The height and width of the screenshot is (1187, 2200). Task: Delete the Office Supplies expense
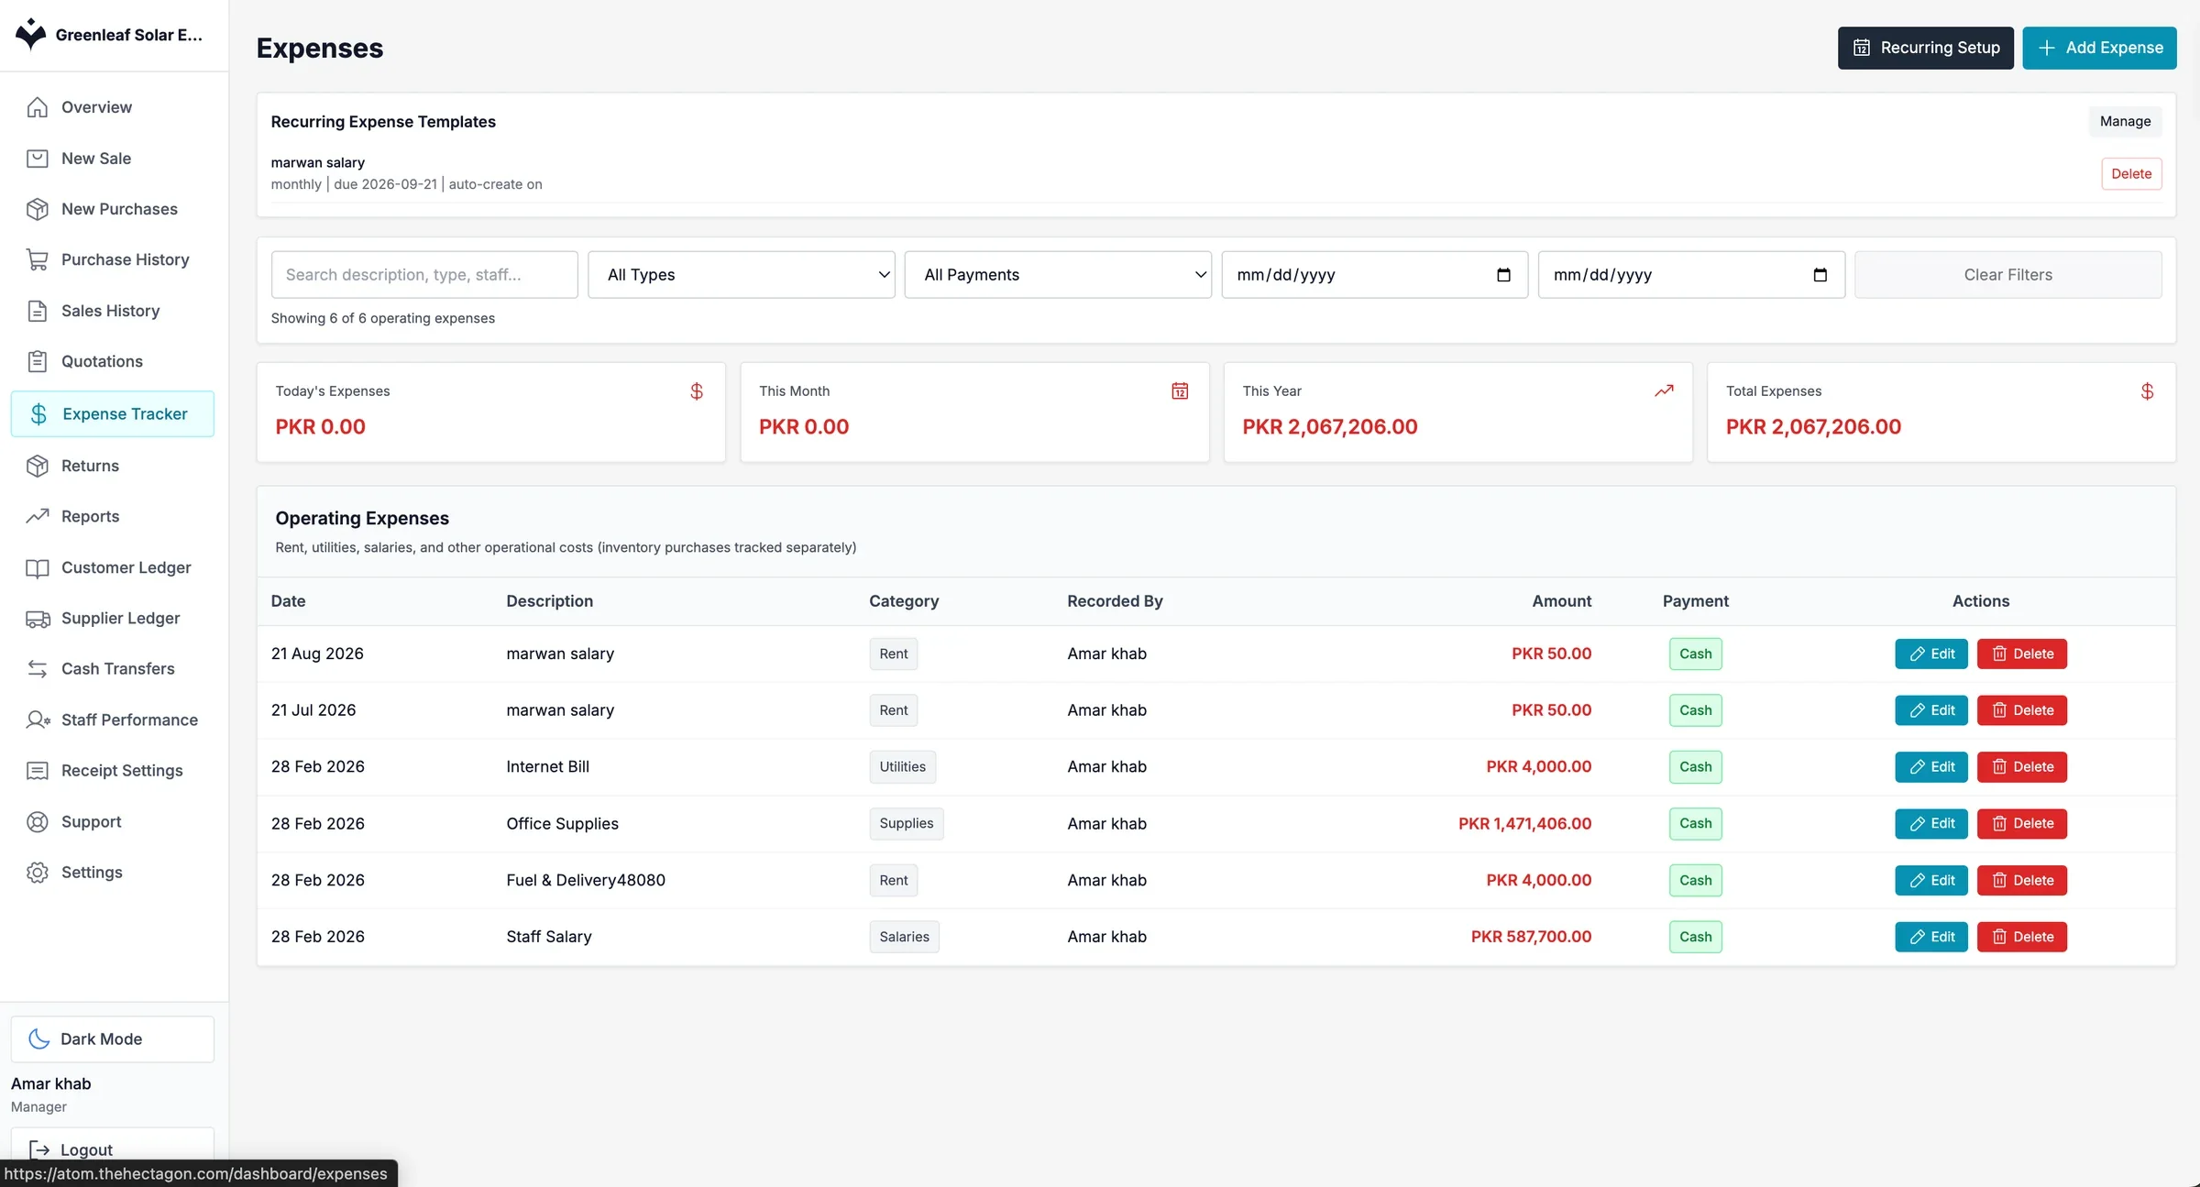(x=2022, y=824)
